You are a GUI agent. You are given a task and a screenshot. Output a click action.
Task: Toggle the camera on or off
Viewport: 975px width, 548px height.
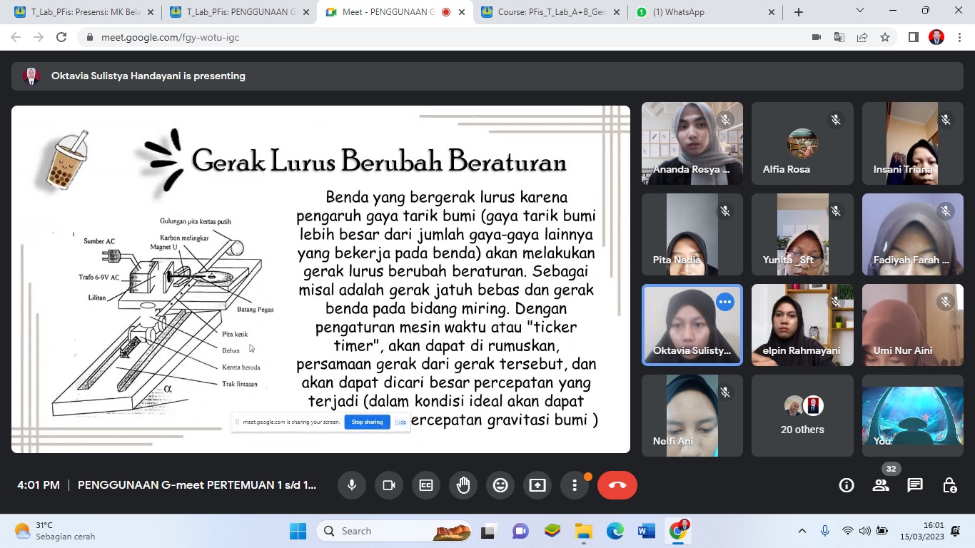click(x=389, y=485)
